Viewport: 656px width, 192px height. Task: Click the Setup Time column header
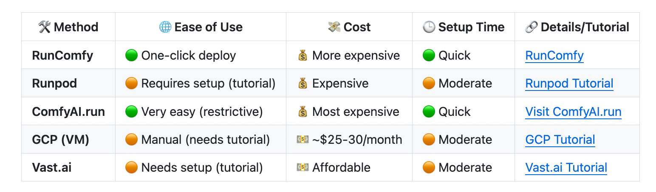(471, 27)
